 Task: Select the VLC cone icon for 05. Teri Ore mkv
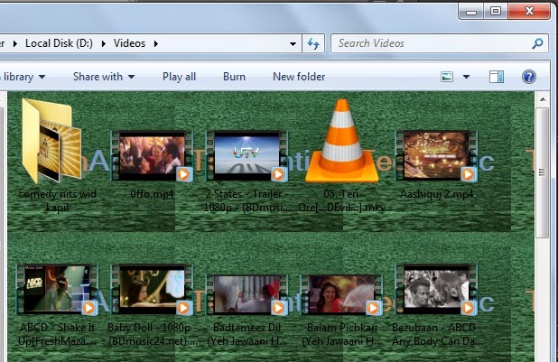click(341, 141)
